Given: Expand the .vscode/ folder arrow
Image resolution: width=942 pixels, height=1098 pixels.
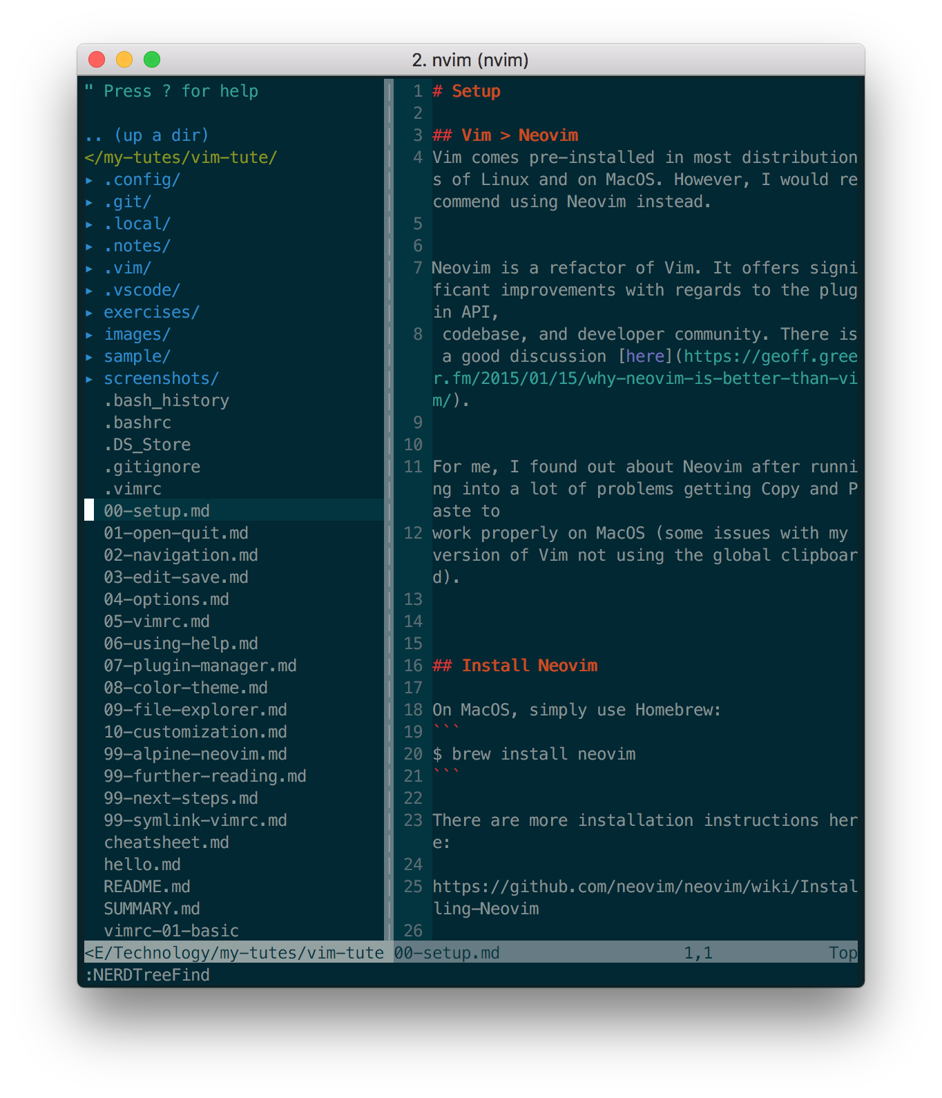Looking at the screenshot, I should pos(89,291).
